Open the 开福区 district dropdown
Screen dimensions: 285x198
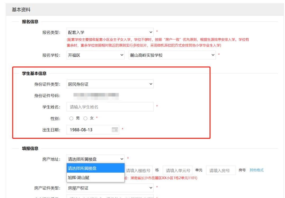[x=95, y=55]
